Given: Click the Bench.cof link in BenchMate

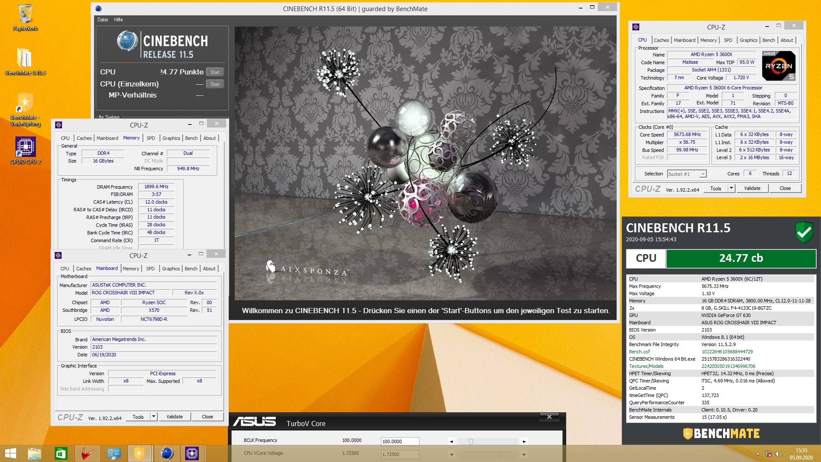Looking at the screenshot, I should (639, 352).
